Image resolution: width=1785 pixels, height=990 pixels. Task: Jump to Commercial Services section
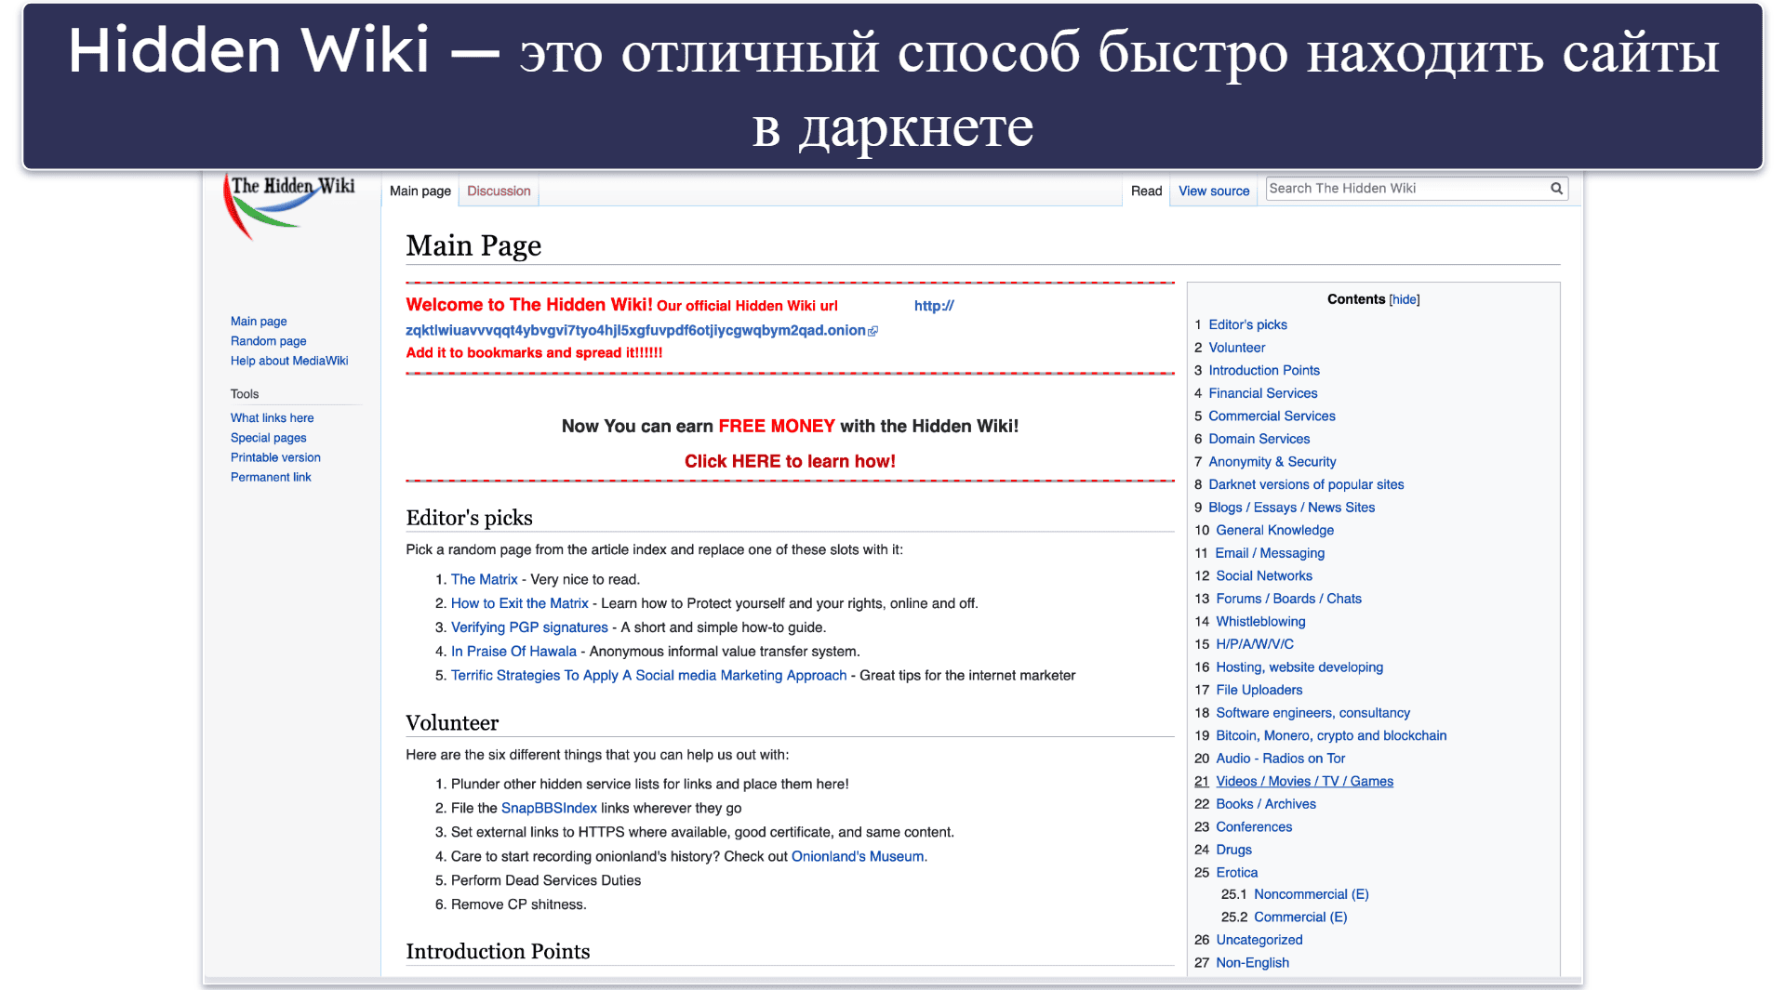[1272, 416]
